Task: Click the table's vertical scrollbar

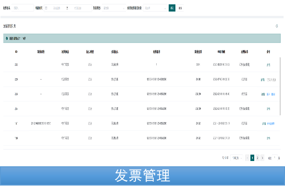Action: [280, 87]
